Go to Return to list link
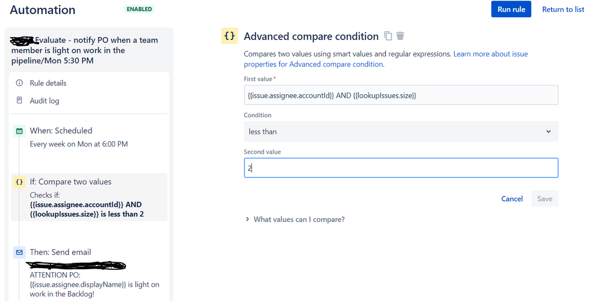This screenshot has height=301, width=589. [563, 9]
